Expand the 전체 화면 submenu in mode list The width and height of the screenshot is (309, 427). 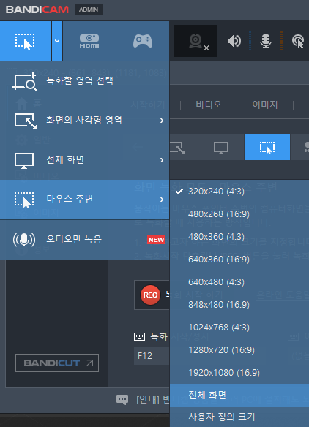coord(84,160)
